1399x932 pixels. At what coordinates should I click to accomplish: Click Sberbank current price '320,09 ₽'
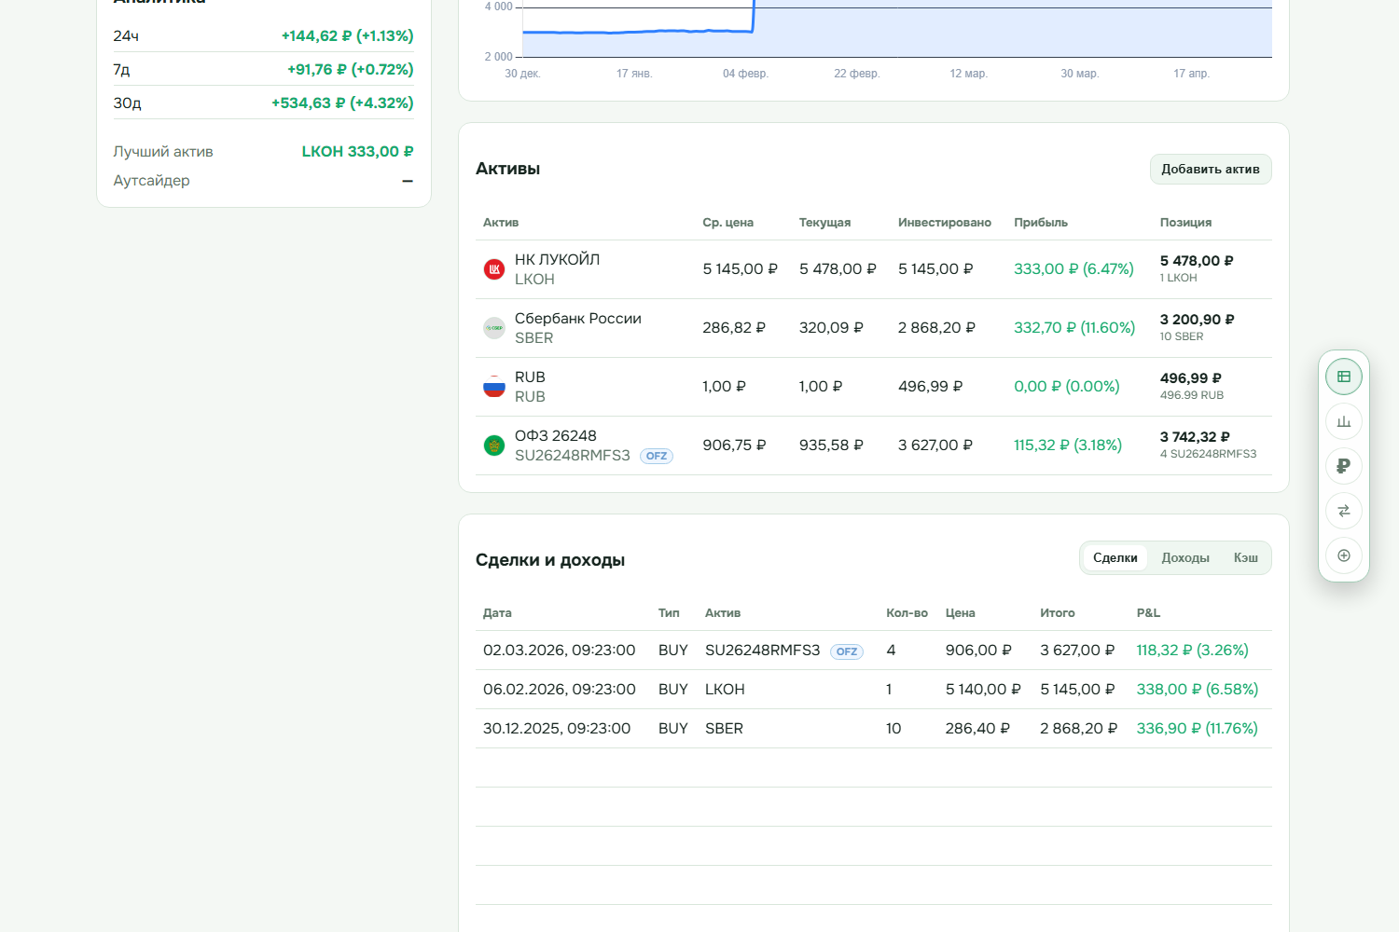(x=831, y=327)
